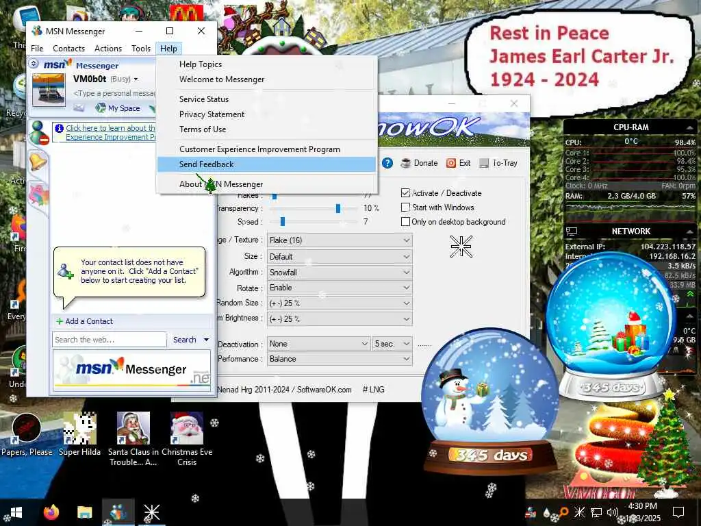
Task: Open the Windows Start menu
Action: [x=16, y=512]
